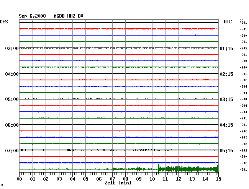Pick minute 02 on the time axis
Image resolution: width=249 pixels, height=189 pixels.
click(46, 179)
